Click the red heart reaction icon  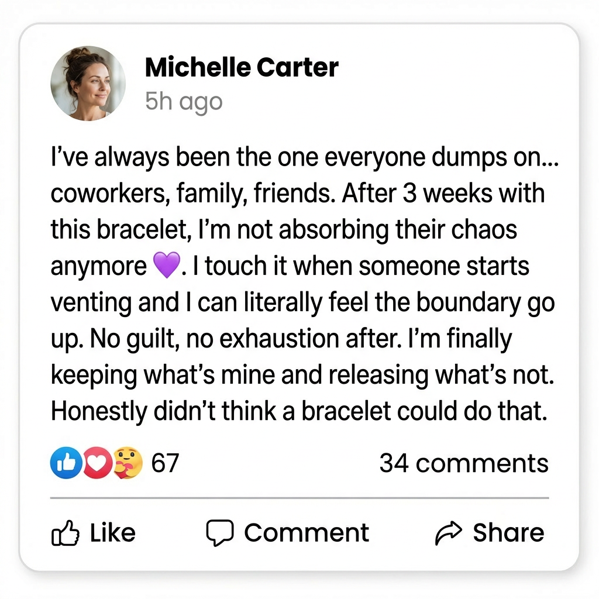click(x=95, y=463)
